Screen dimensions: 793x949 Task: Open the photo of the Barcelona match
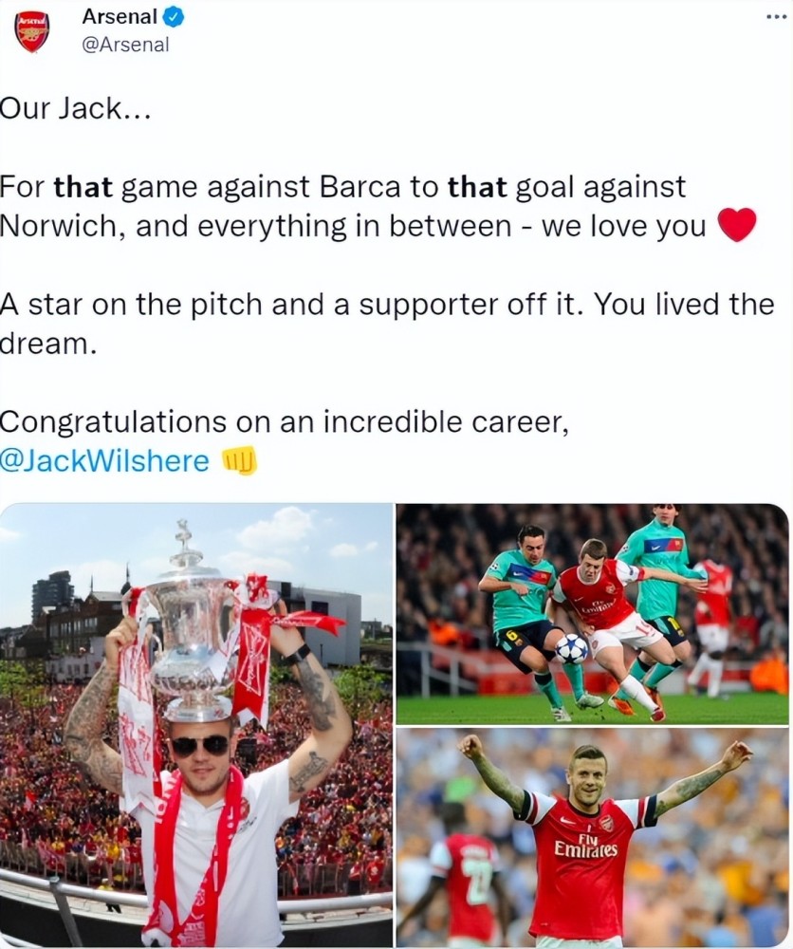point(593,614)
